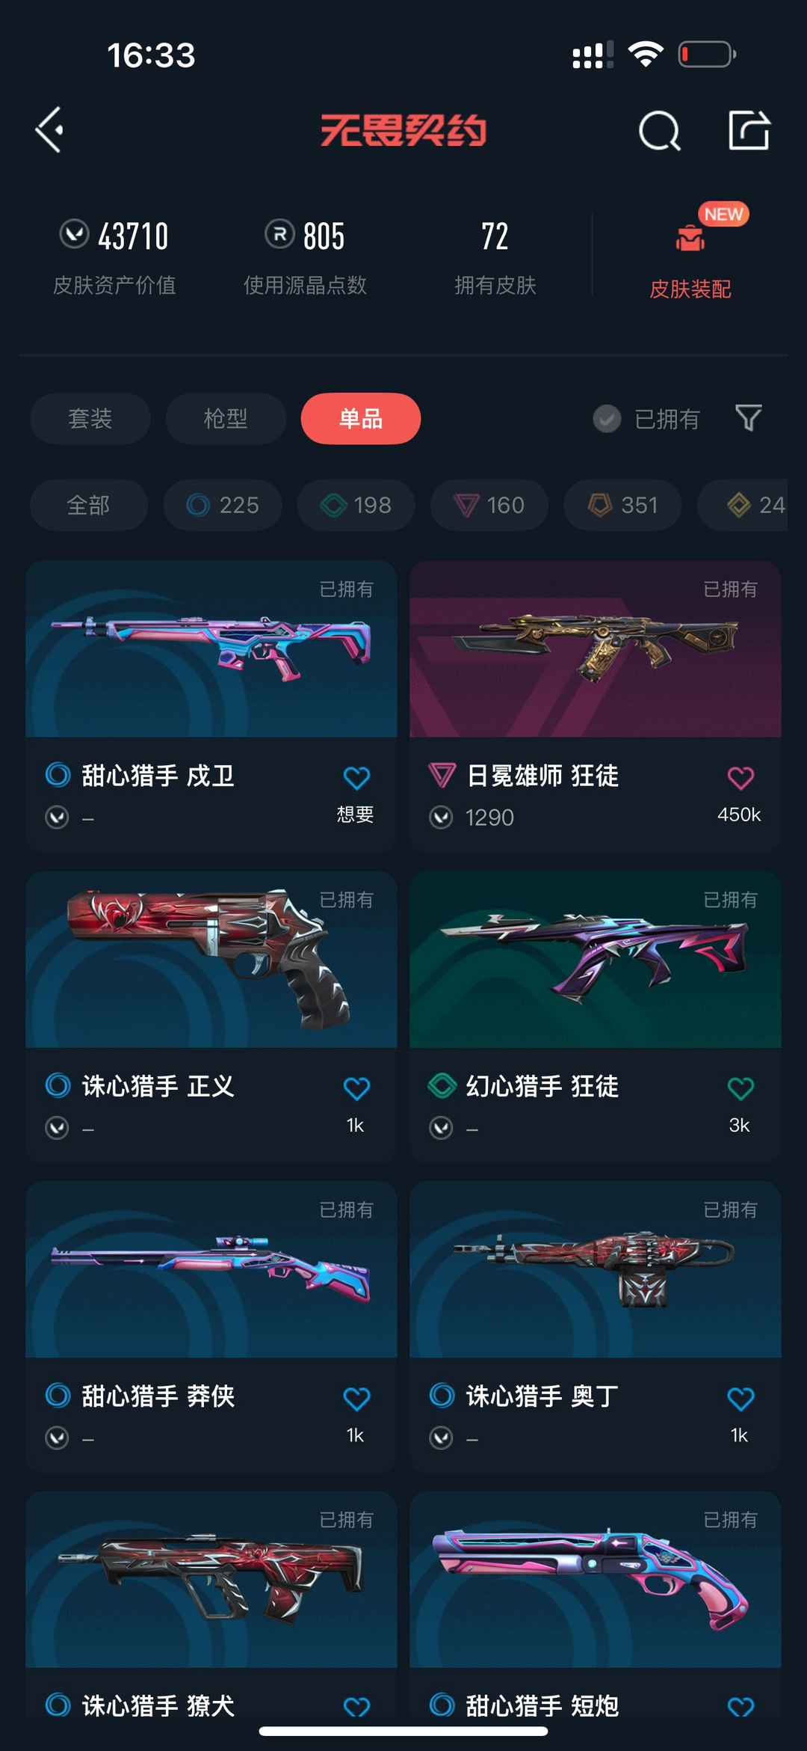Like 幻心猎手 狂徒 with green heart
The image size is (807, 1751).
(740, 1088)
